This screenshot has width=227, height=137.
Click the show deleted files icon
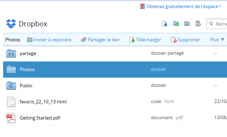tap(198, 23)
